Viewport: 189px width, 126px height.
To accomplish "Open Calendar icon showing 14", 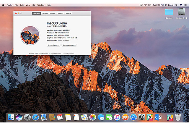I will click(60, 117).
